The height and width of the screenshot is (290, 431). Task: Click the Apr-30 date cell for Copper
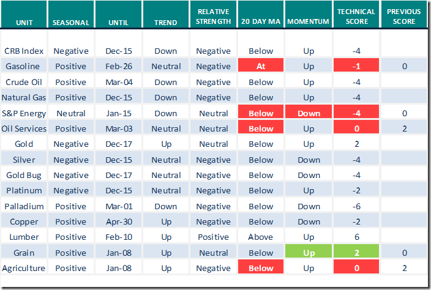click(x=118, y=221)
